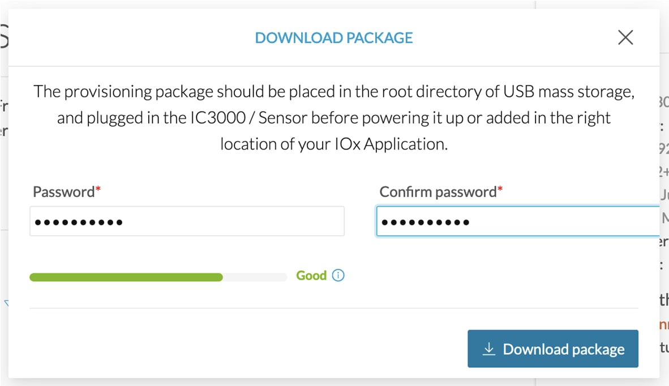Click the download arrow icon in the button

[489, 349]
